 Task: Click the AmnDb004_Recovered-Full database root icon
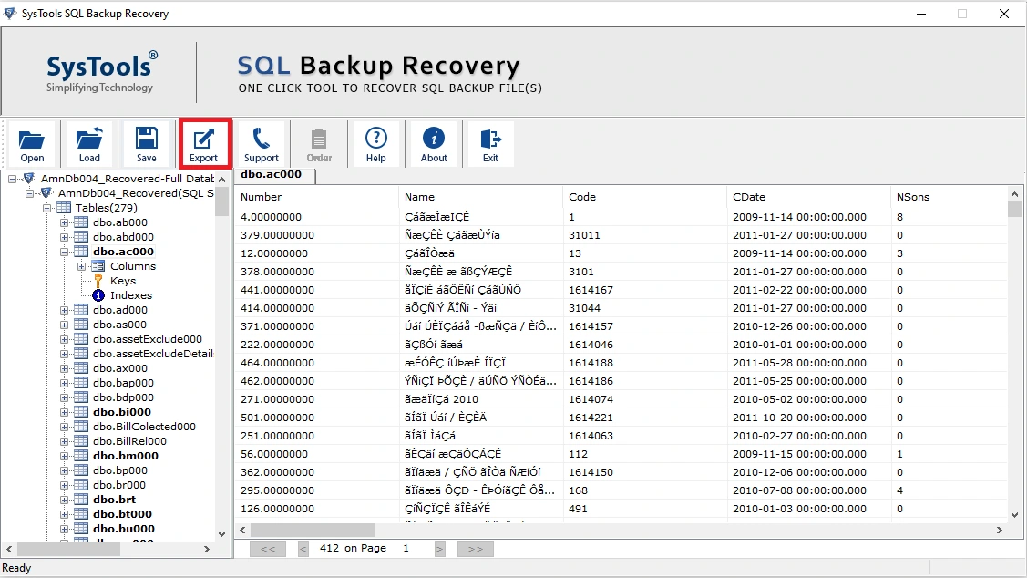point(29,179)
